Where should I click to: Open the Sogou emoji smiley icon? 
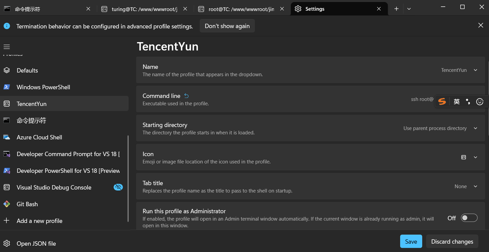pos(480,102)
